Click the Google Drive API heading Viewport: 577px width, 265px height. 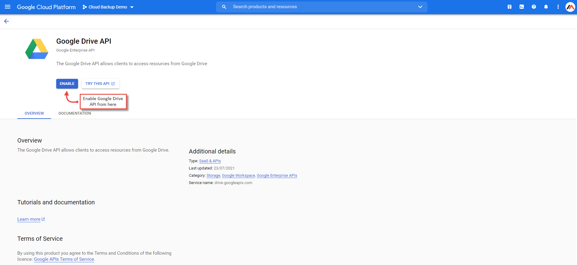(x=84, y=41)
